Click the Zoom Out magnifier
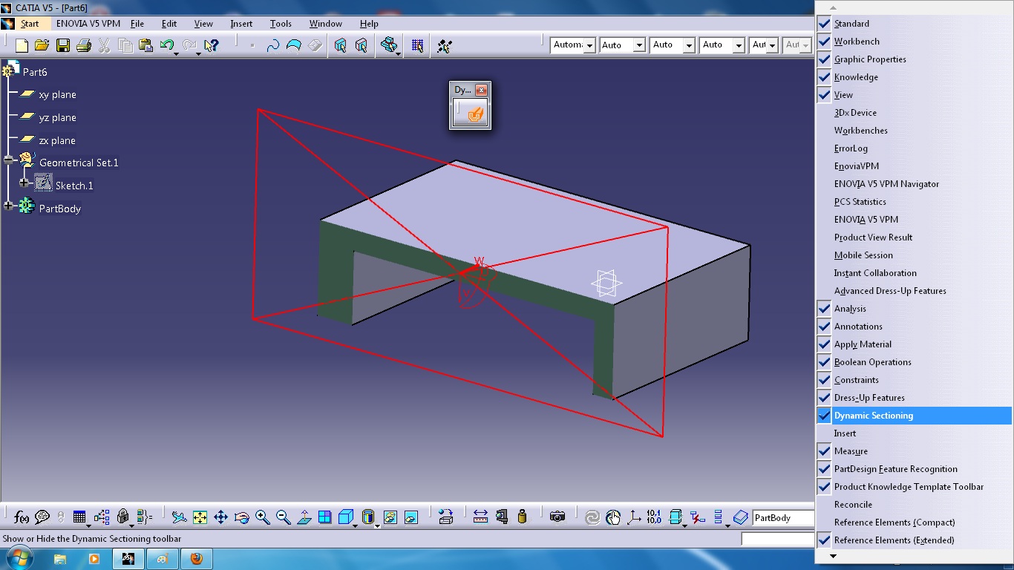Viewport: 1014px width, 570px height. click(x=283, y=517)
